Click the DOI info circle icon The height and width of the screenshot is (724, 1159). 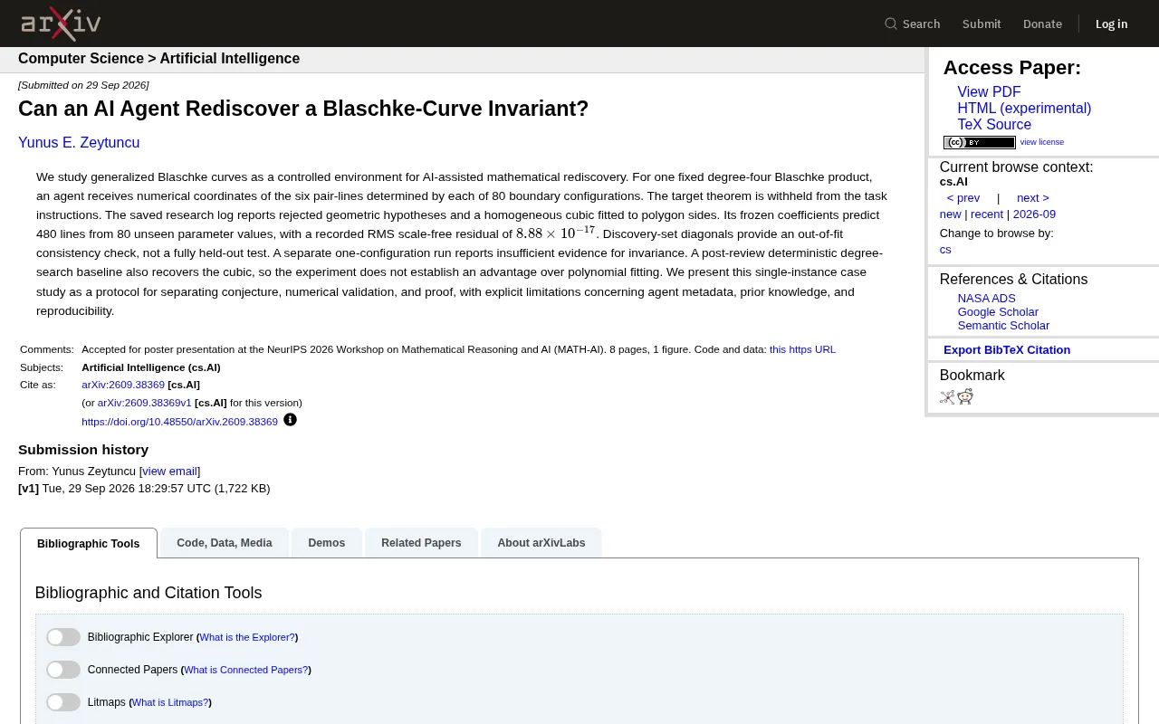pyautogui.click(x=290, y=420)
